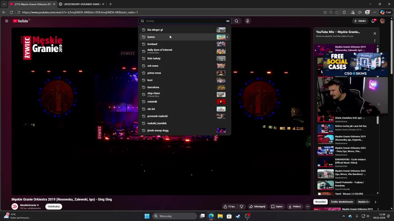Click the browser Back arrow
Viewport: 394px width, 221px height.
4,12
